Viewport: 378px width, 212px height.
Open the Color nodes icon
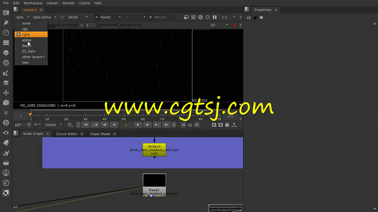6,53
